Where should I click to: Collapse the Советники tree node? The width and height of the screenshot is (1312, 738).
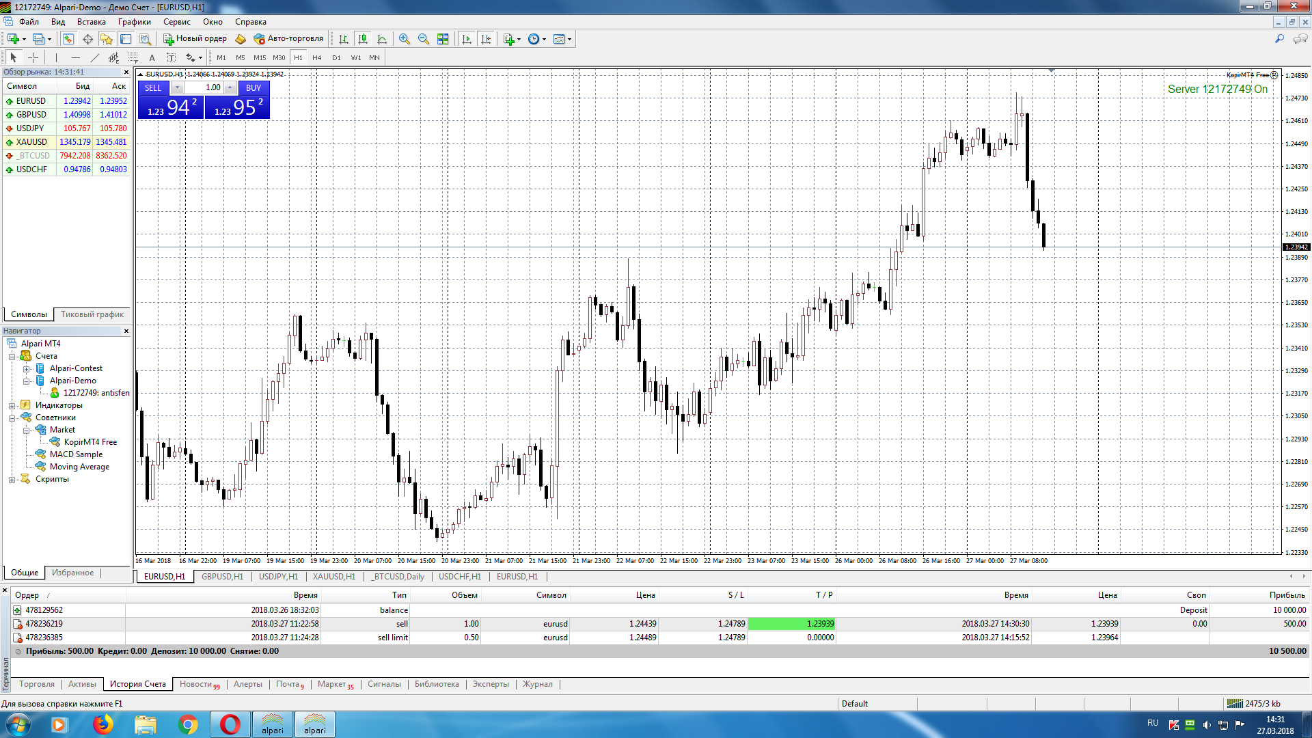coord(12,418)
